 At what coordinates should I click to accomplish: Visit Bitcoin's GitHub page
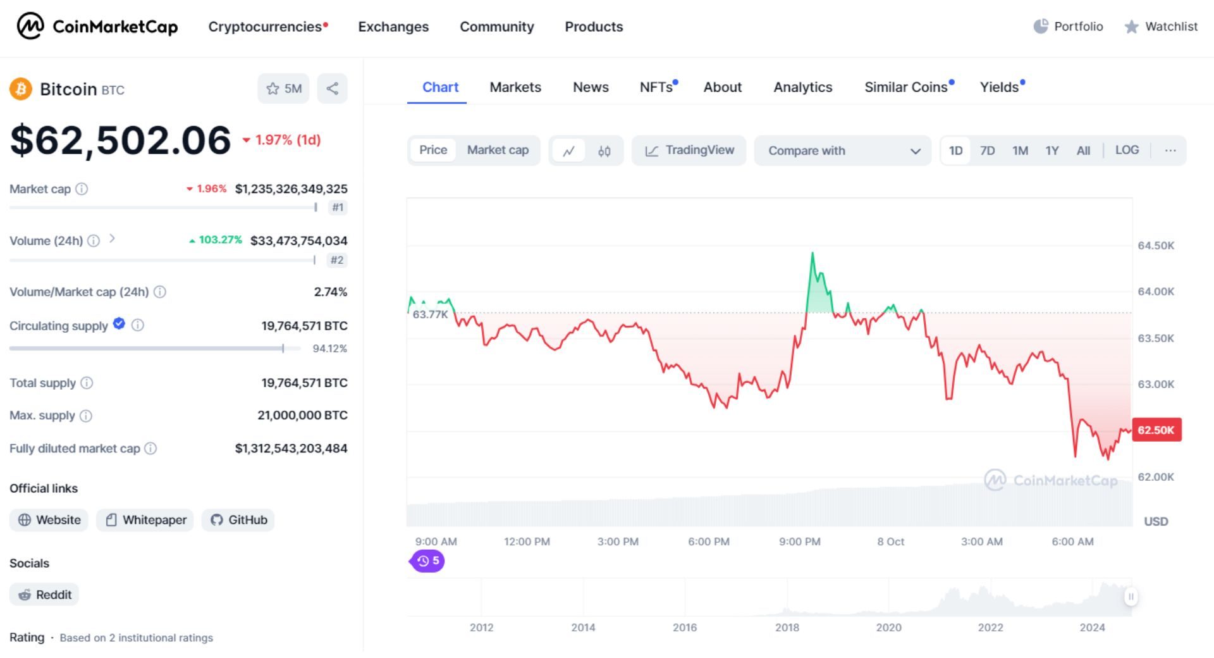tap(237, 519)
